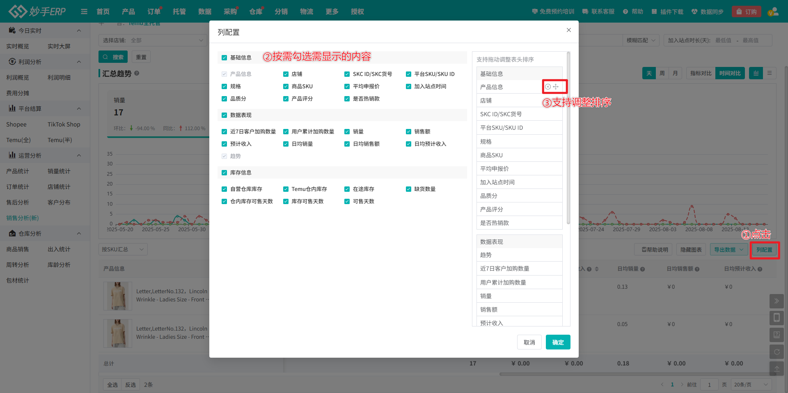788x393 pixels.
Task: Confirm column settings with 确定 button
Action: (x=558, y=342)
